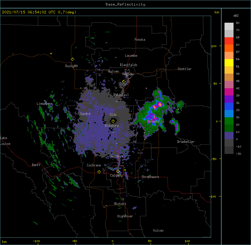Click the yellow diamond marker near RockyMH
Viewport: 251px width, 245px height.
73,59
